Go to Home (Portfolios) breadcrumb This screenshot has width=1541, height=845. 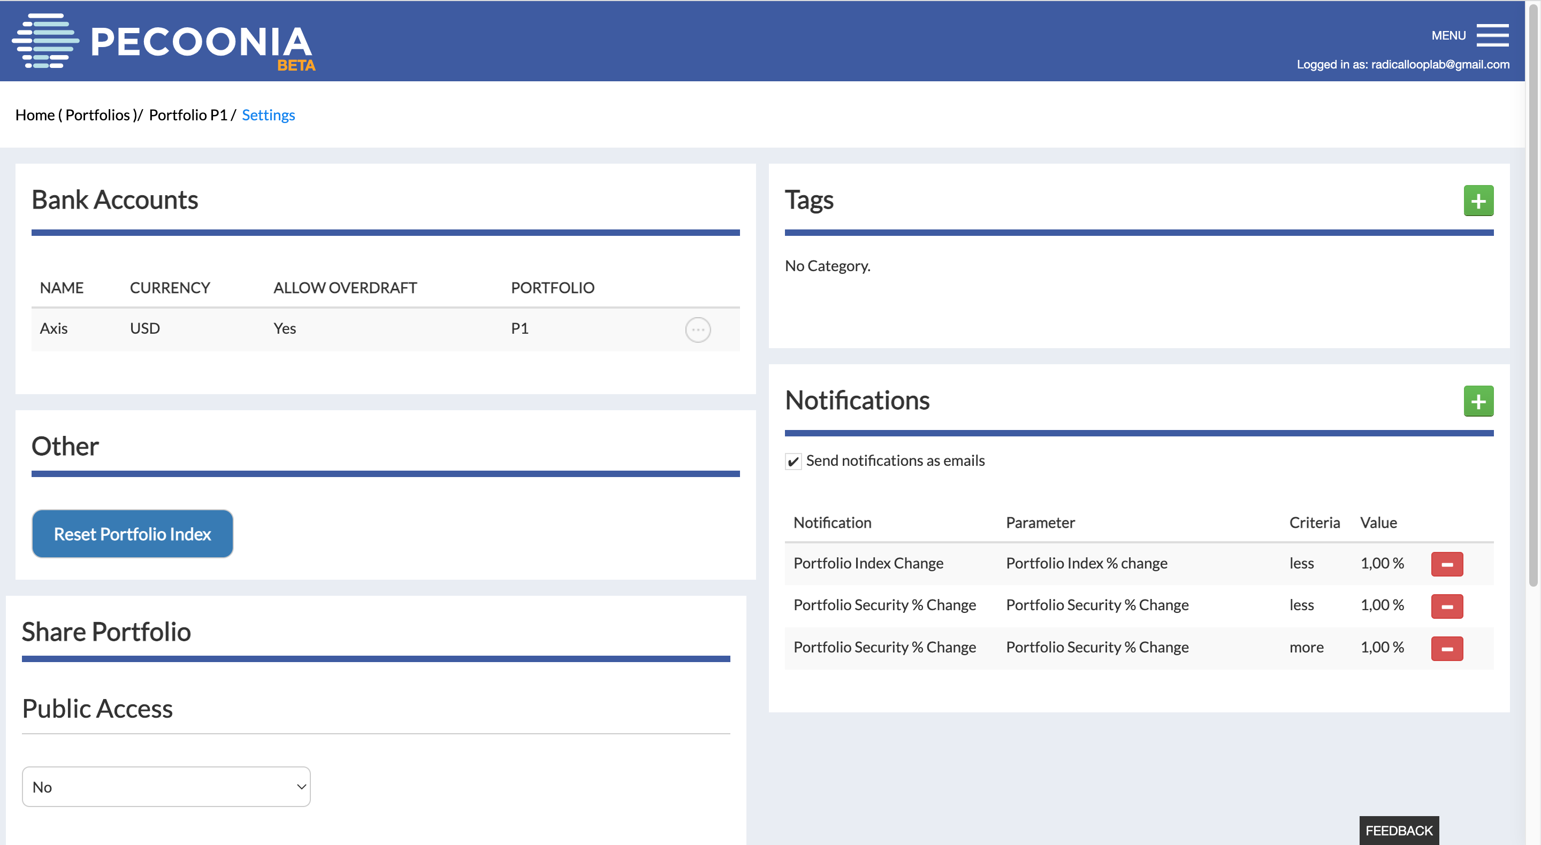[x=76, y=115]
